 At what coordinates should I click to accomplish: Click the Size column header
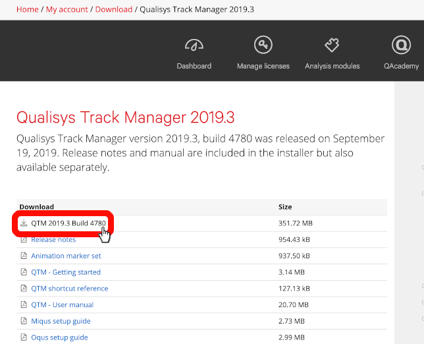coord(285,207)
